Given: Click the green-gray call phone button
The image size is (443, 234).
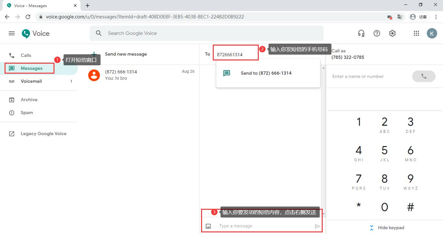Looking at the screenshot, I should pos(424,76).
